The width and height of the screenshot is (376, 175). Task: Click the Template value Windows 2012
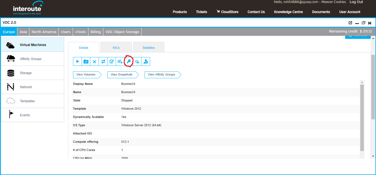pos(131,109)
